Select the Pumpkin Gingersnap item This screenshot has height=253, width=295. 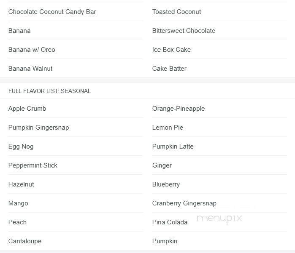coord(38,128)
